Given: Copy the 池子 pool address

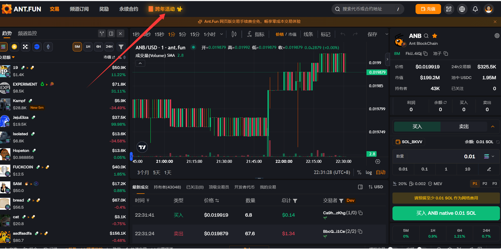Looking at the screenshot, I should point(446,54).
